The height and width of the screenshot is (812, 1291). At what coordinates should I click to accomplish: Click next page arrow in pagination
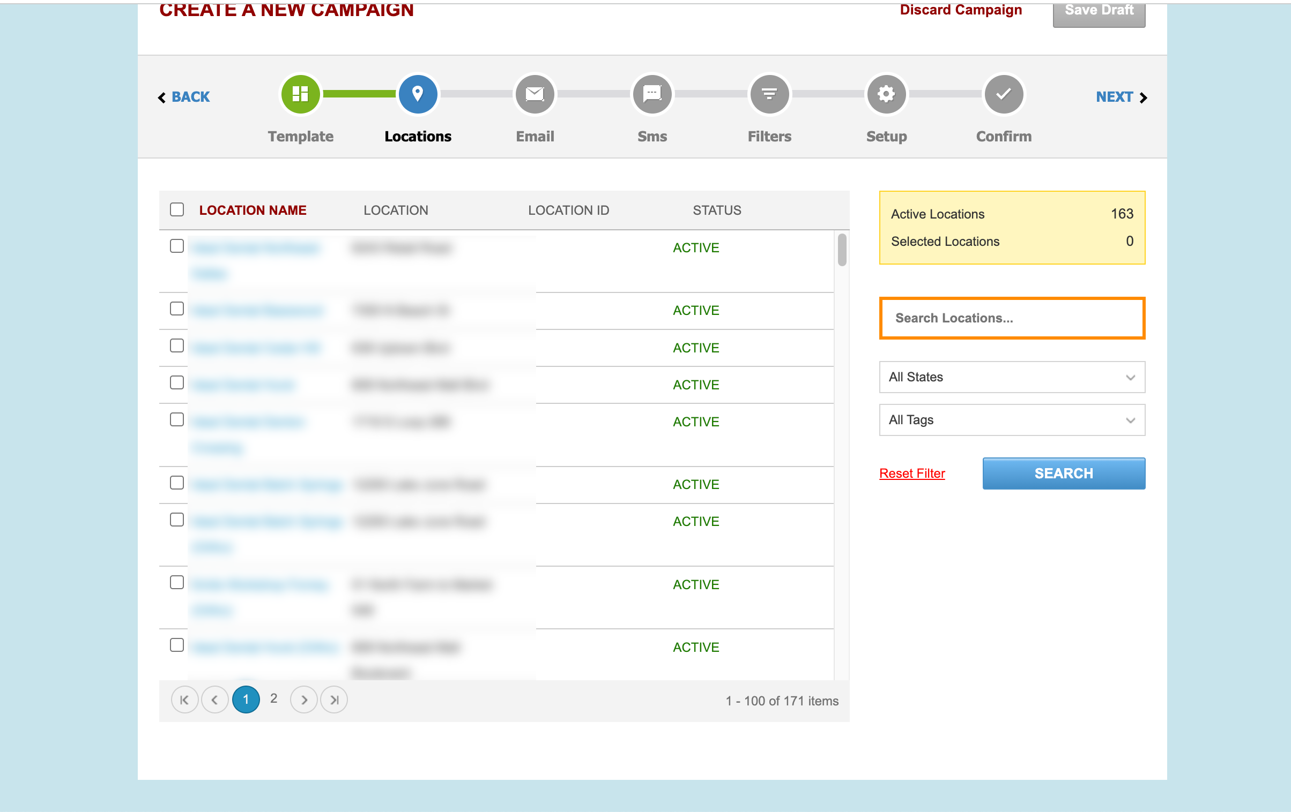[304, 700]
